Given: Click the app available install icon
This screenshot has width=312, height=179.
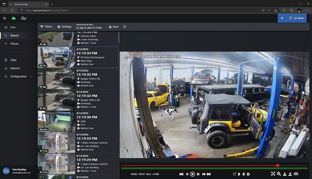Looking at the screenshot, I should pyautogui.click(x=263, y=10).
